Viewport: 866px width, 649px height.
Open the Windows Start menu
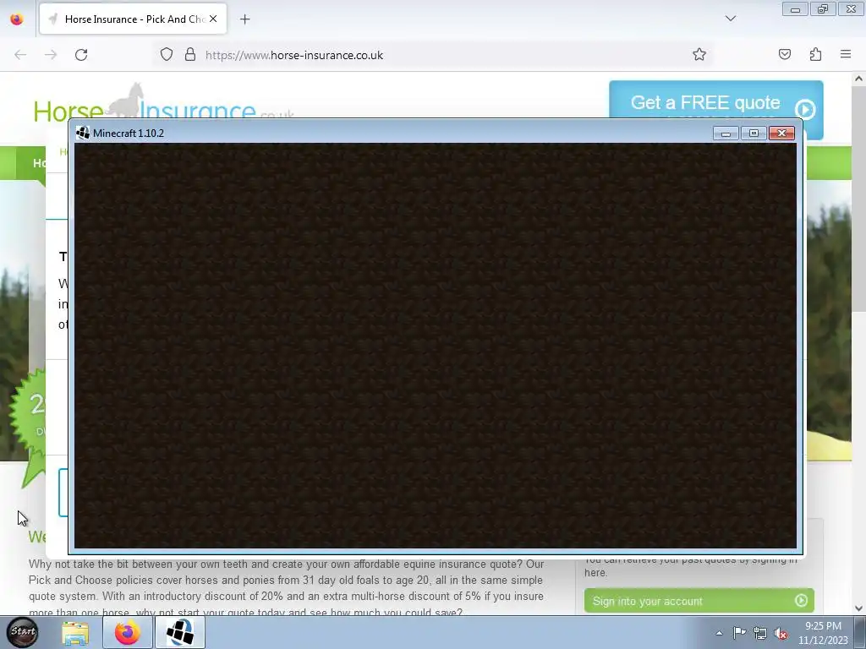coord(23,632)
